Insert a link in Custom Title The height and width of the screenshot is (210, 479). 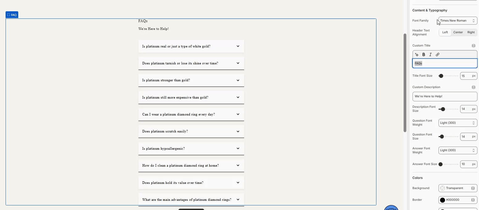click(438, 55)
